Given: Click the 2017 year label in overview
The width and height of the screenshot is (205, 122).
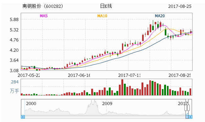Looking at the screenshot, I should click(183, 103).
